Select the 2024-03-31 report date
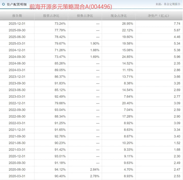 17,70
